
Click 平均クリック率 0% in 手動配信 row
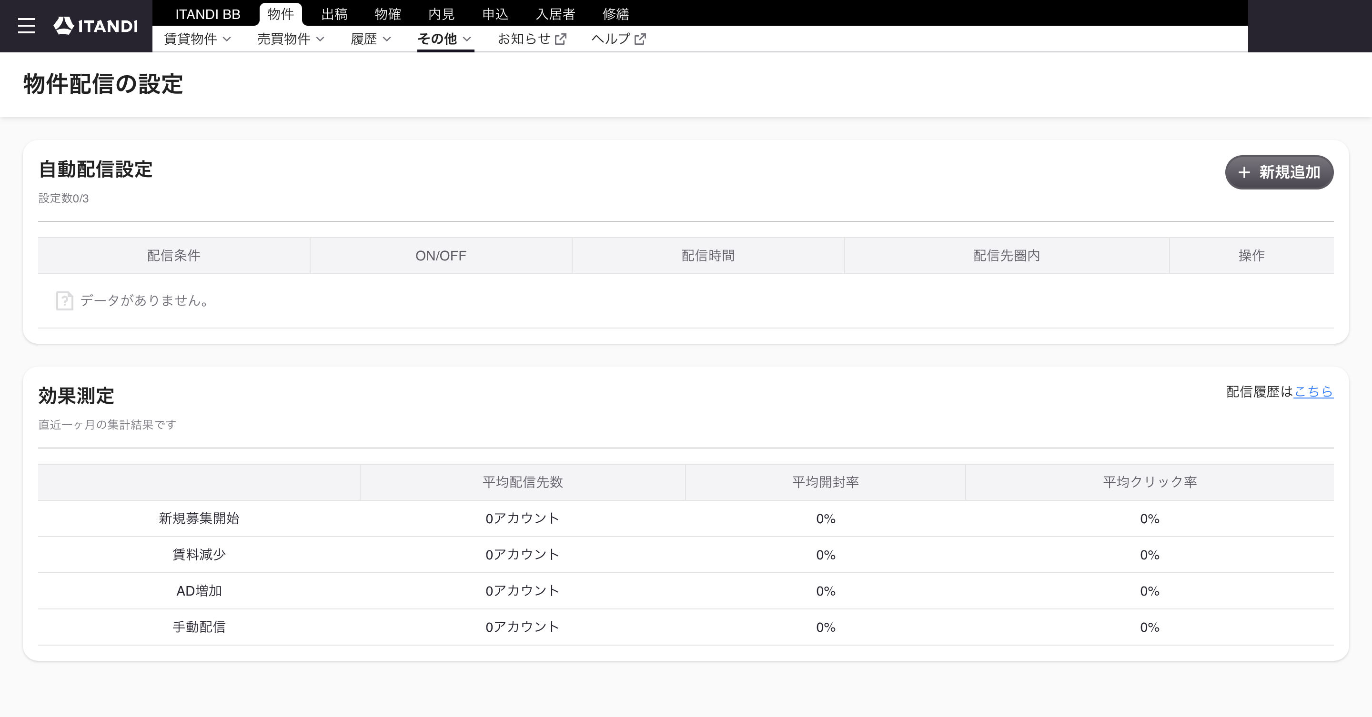tap(1150, 627)
